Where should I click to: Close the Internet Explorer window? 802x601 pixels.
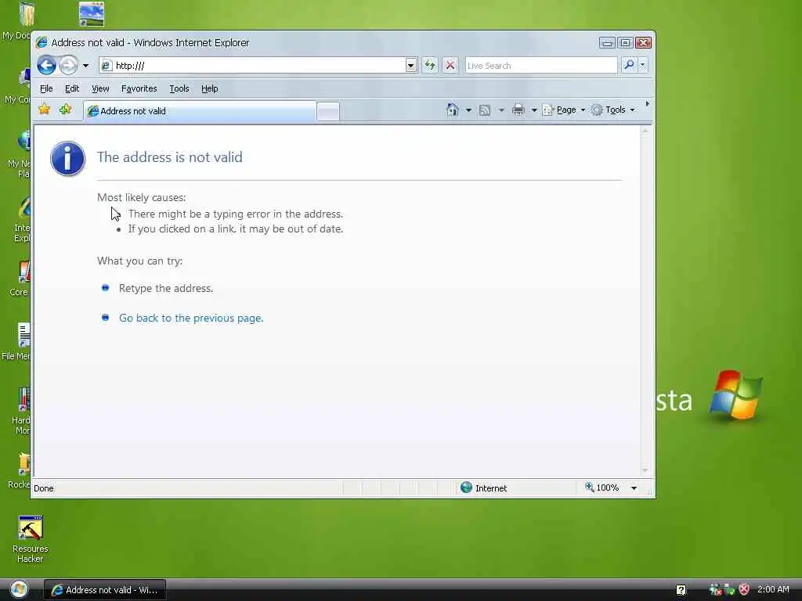click(x=644, y=42)
